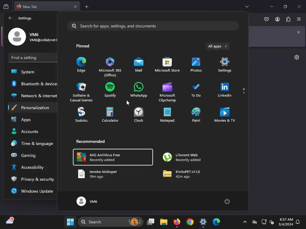306x229 pixels.
Task: Click the Find a setting search field
Action: [33, 58]
